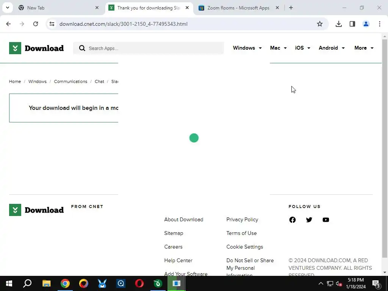Open Cookie Settings link
The height and width of the screenshot is (291, 388).
point(245,247)
